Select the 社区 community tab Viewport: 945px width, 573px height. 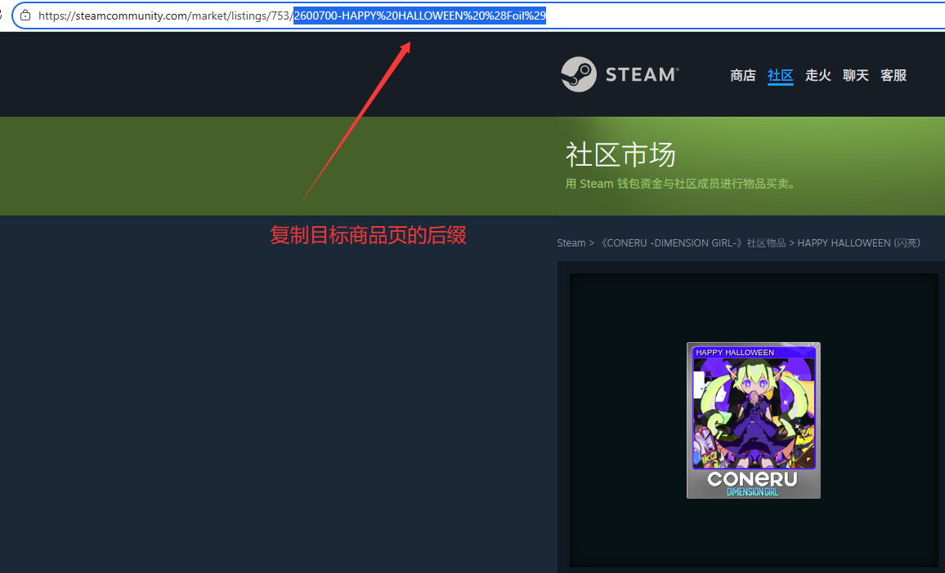780,76
